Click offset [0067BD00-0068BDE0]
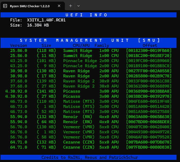 click(149, 122)
